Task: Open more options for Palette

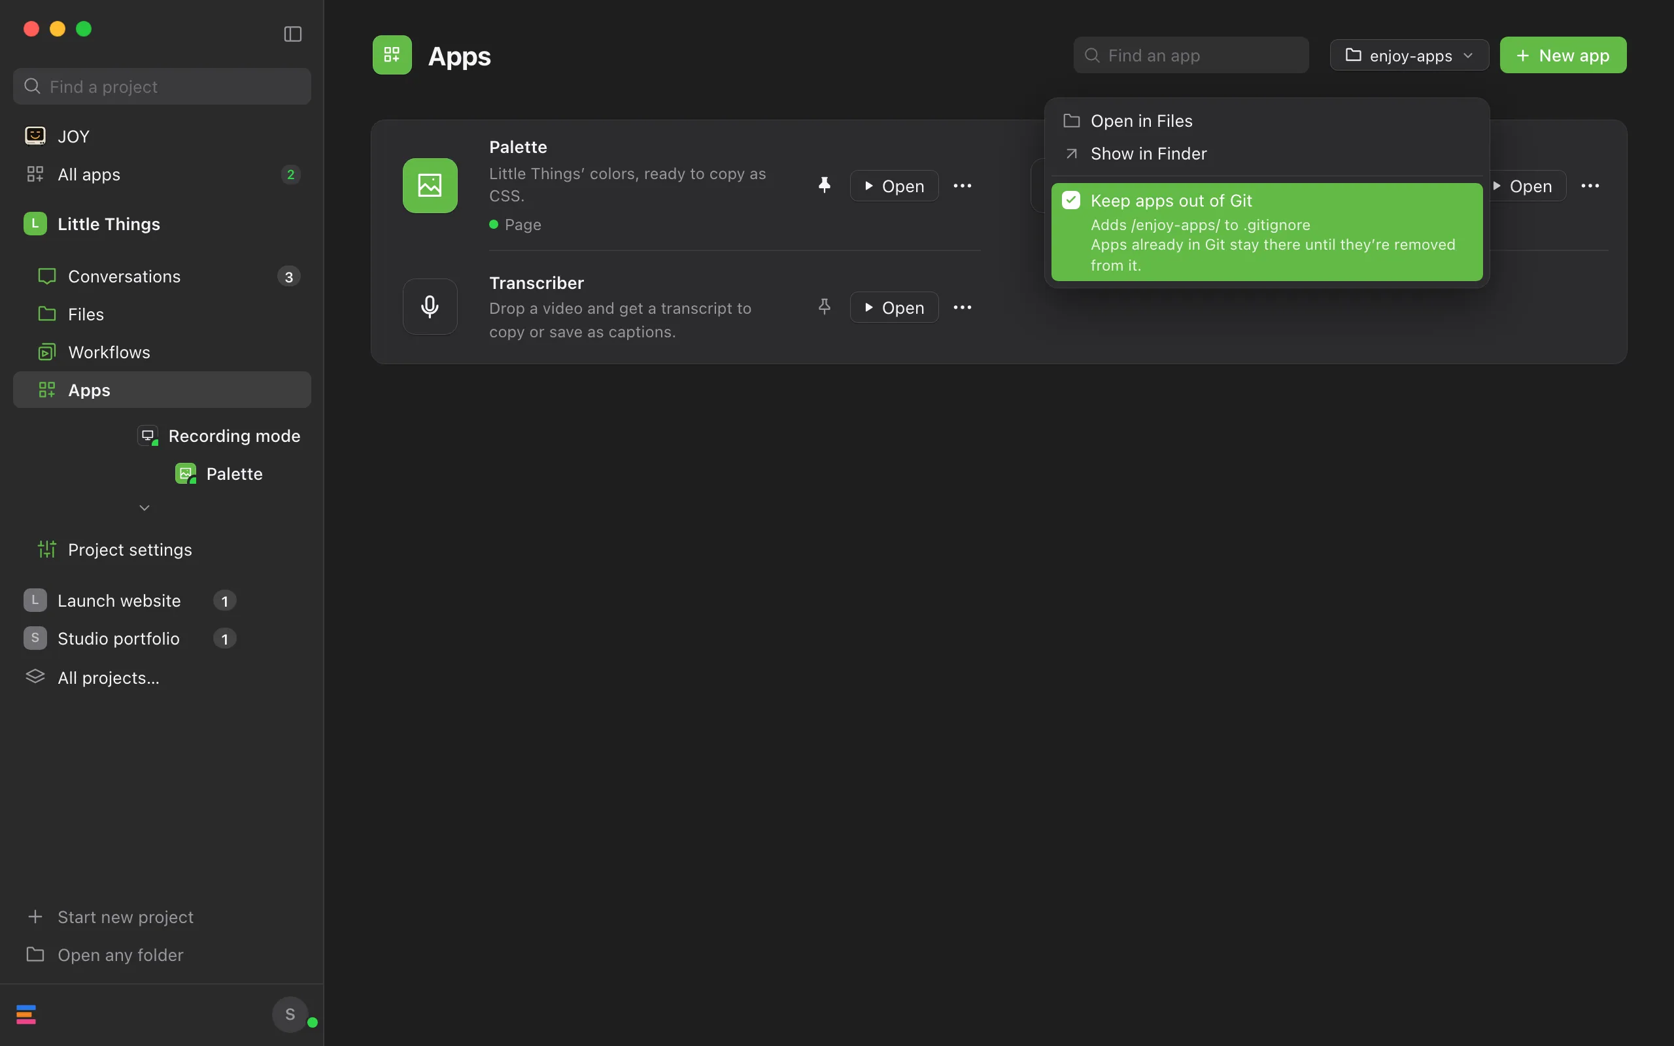Action: pos(962,186)
